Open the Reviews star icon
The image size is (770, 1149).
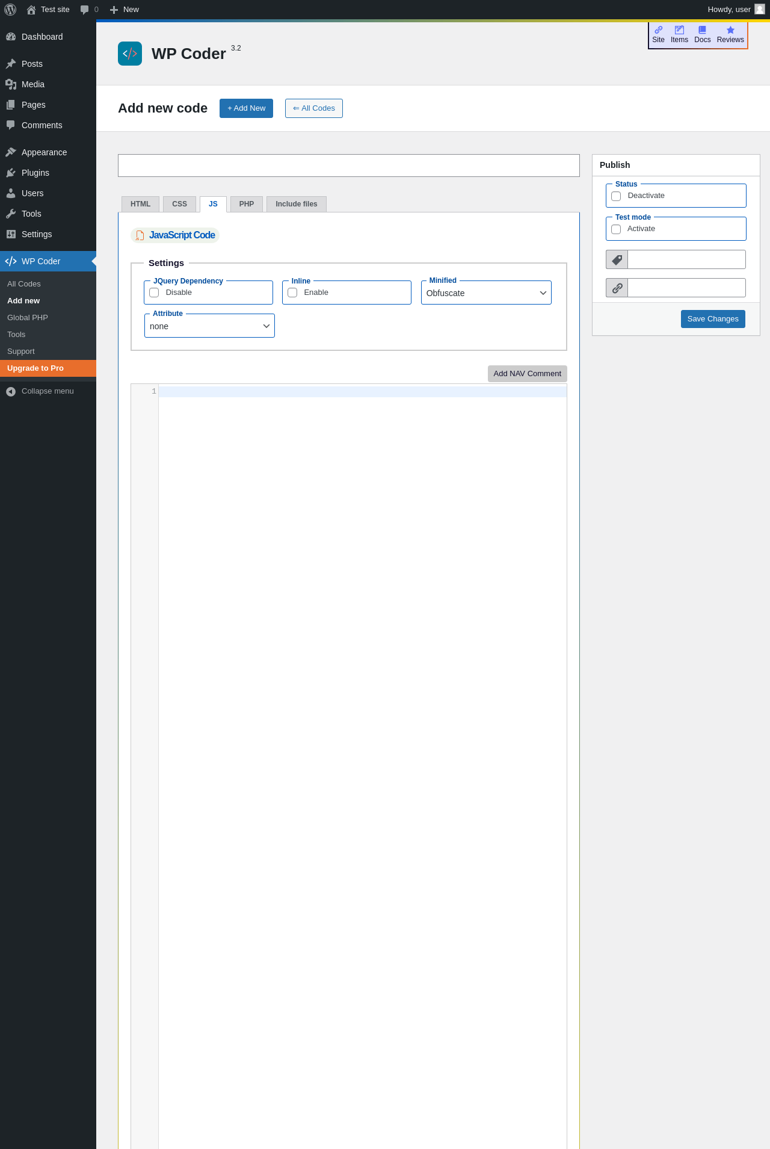(730, 29)
